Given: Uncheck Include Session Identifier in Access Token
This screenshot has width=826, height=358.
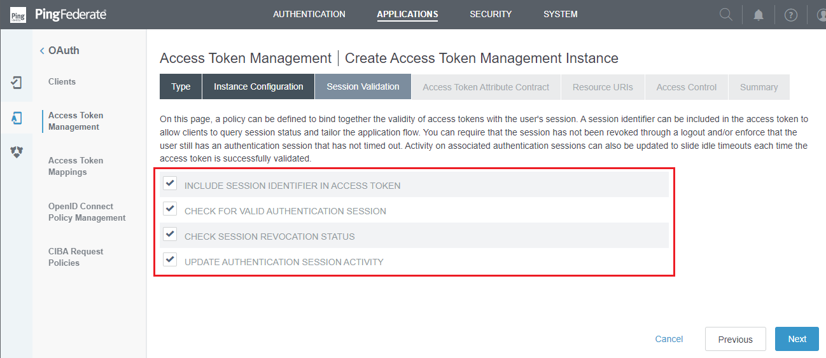Looking at the screenshot, I should 170,184.
